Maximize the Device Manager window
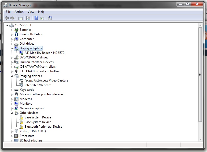The width and height of the screenshot is (207, 152). point(188,4)
